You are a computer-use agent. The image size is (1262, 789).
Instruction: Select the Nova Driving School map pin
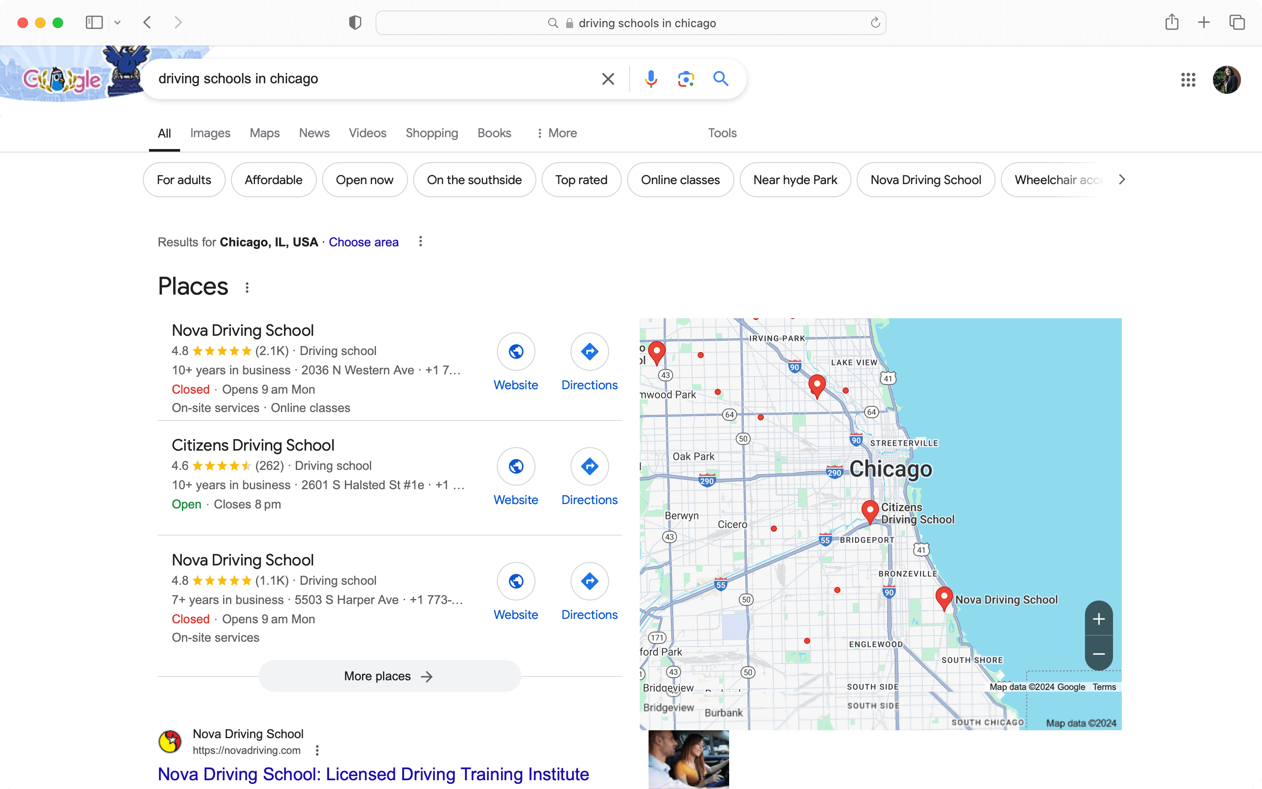944,598
